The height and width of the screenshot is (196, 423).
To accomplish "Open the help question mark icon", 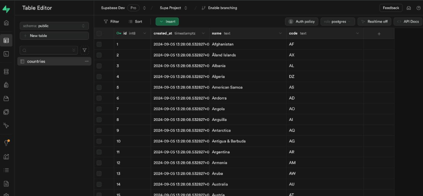I will tap(419, 8).
